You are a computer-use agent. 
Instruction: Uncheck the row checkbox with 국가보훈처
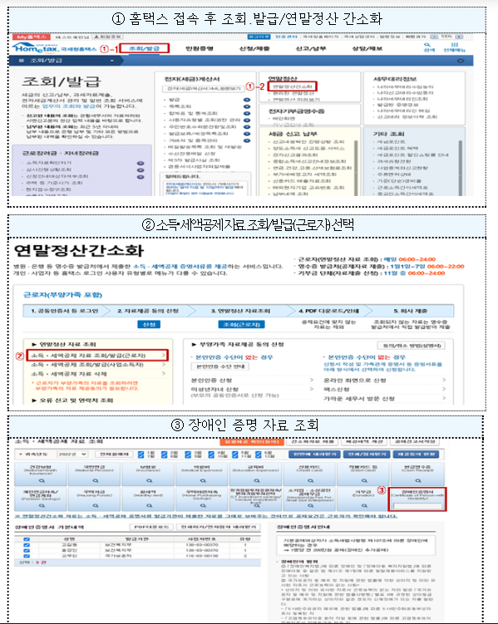click(27, 556)
